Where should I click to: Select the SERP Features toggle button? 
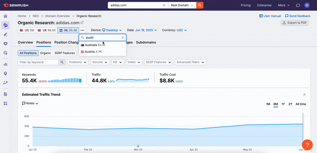65,53
